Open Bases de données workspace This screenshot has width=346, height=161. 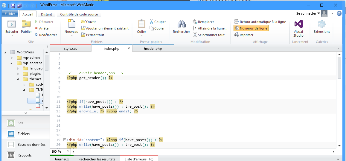[x=26, y=145]
